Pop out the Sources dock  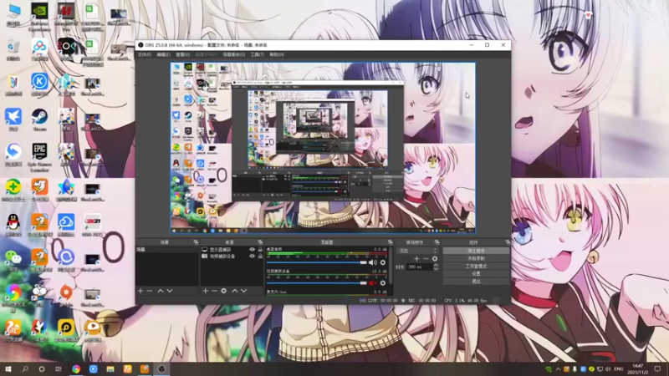[260, 242]
